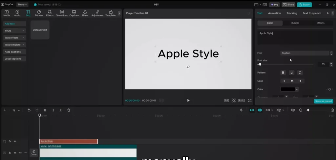Select the Effects sub-tab in text panel

[320, 23]
